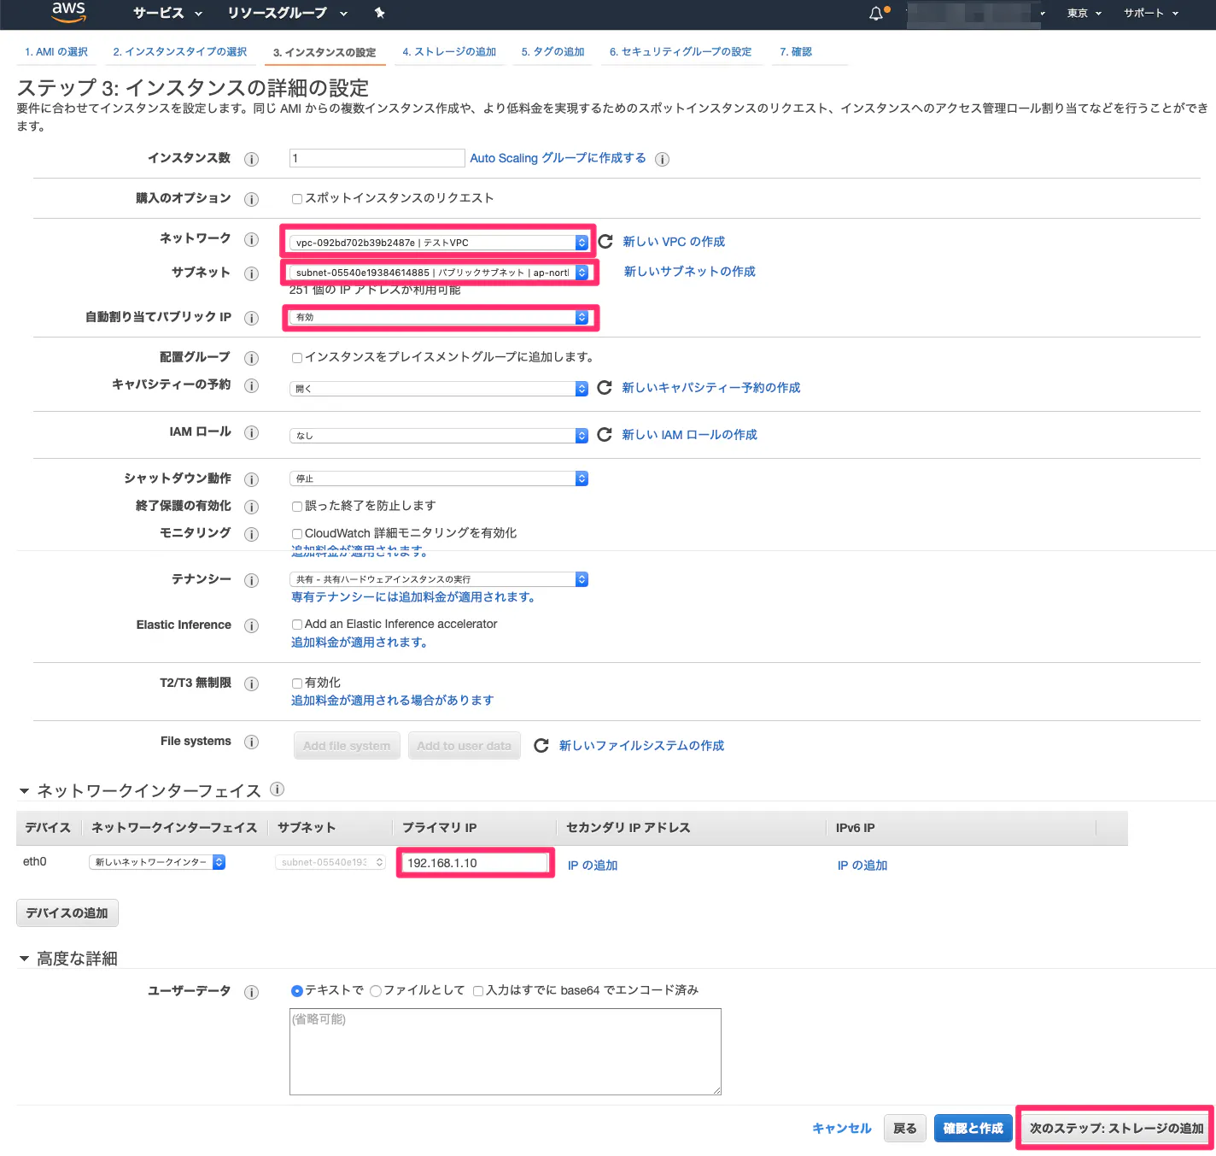The width and height of the screenshot is (1216, 1156).
Task: Click info icon next to IAM ロール
Action: [x=251, y=432]
